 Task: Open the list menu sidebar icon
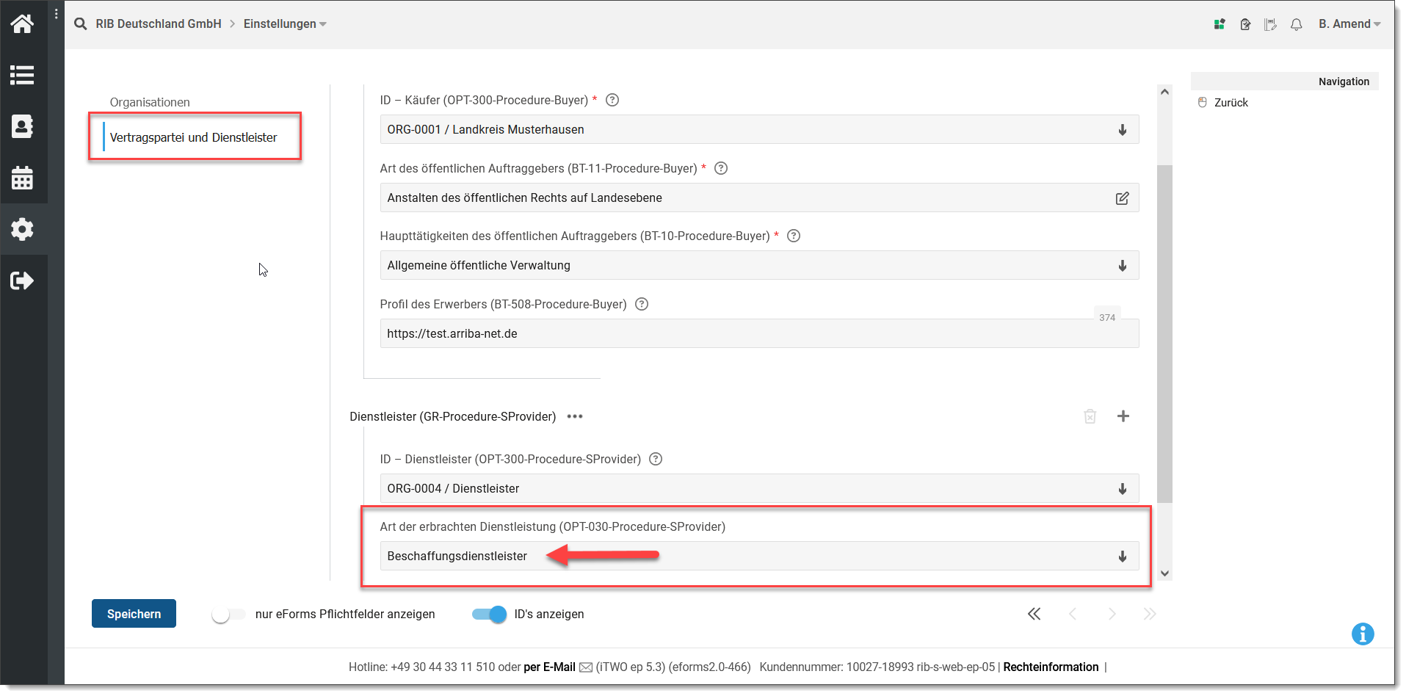click(x=22, y=75)
